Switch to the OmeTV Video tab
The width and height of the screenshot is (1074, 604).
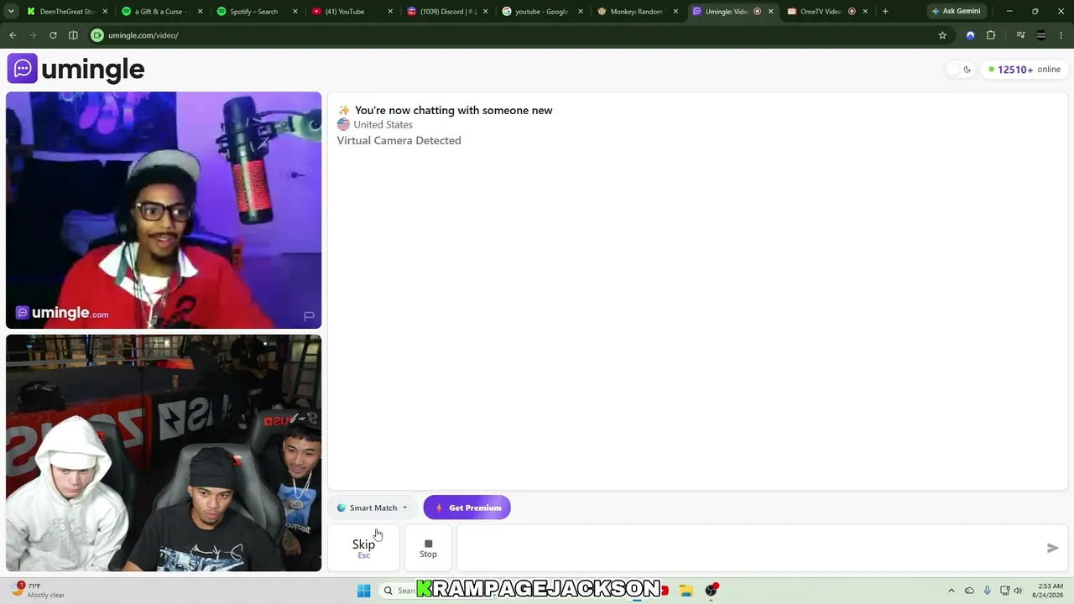(820, 12)
